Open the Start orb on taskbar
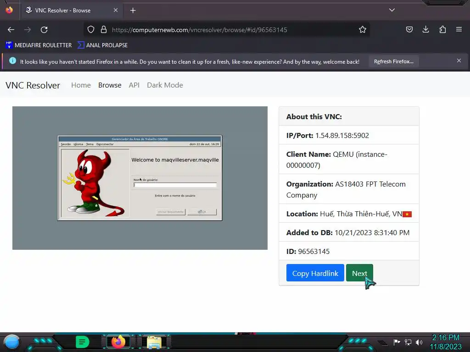470x352 pixels. click(x=11, y=342)
